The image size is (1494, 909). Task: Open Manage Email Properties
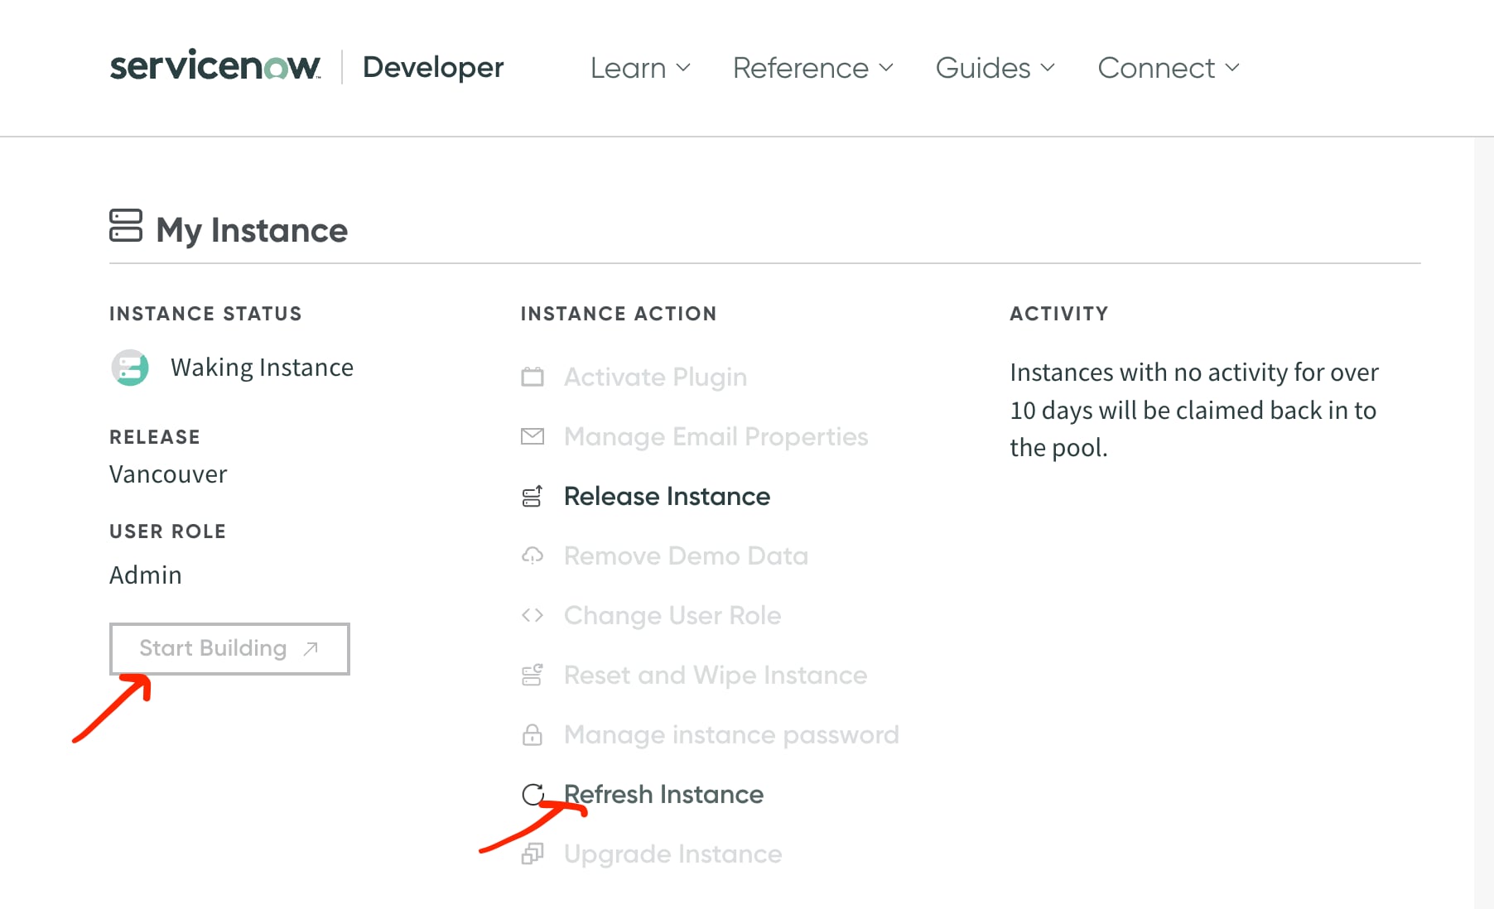716,436
